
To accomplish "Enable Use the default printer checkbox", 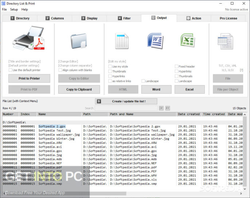I will [x=10, y=70].
